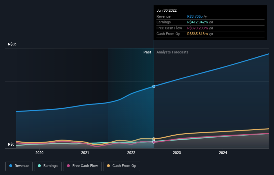The width and height of the screenshot is (274, 175).
Task: Click the R$3.705b revenue value in tooltip
Action: click(195, 16)
